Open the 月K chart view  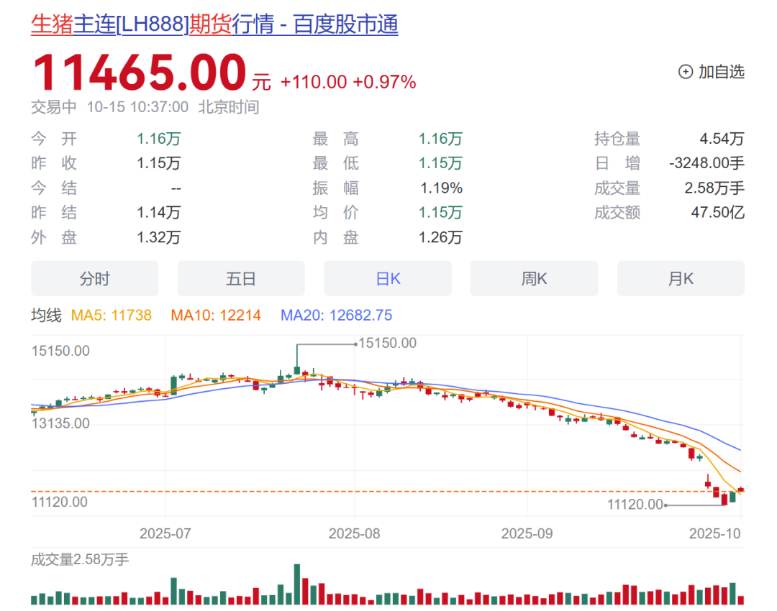point(681,279)
